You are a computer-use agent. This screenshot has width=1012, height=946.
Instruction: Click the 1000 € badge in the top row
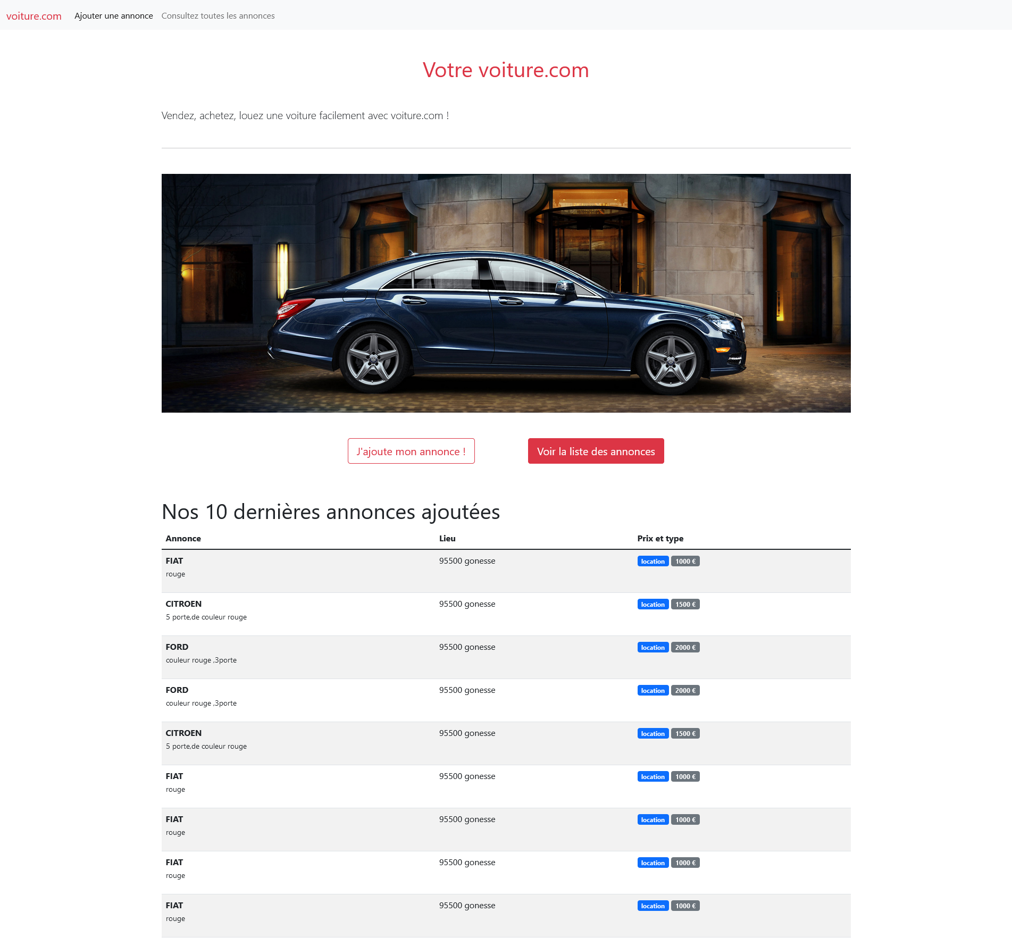(685, 561)
